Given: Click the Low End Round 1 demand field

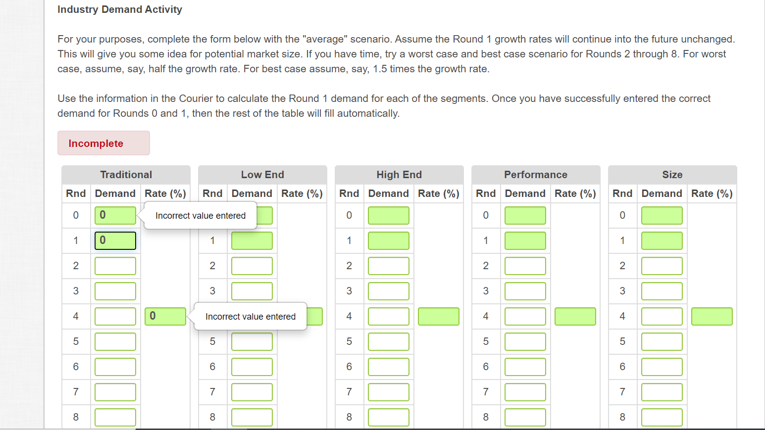Looking at the screenshot, I should click(252, 240).
